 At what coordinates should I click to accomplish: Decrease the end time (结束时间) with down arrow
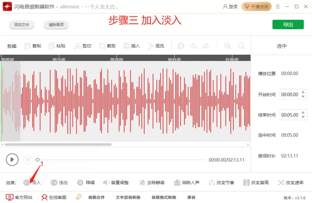pos(303,117)
